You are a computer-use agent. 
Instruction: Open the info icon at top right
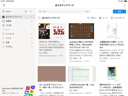click(x=125, y=5)
